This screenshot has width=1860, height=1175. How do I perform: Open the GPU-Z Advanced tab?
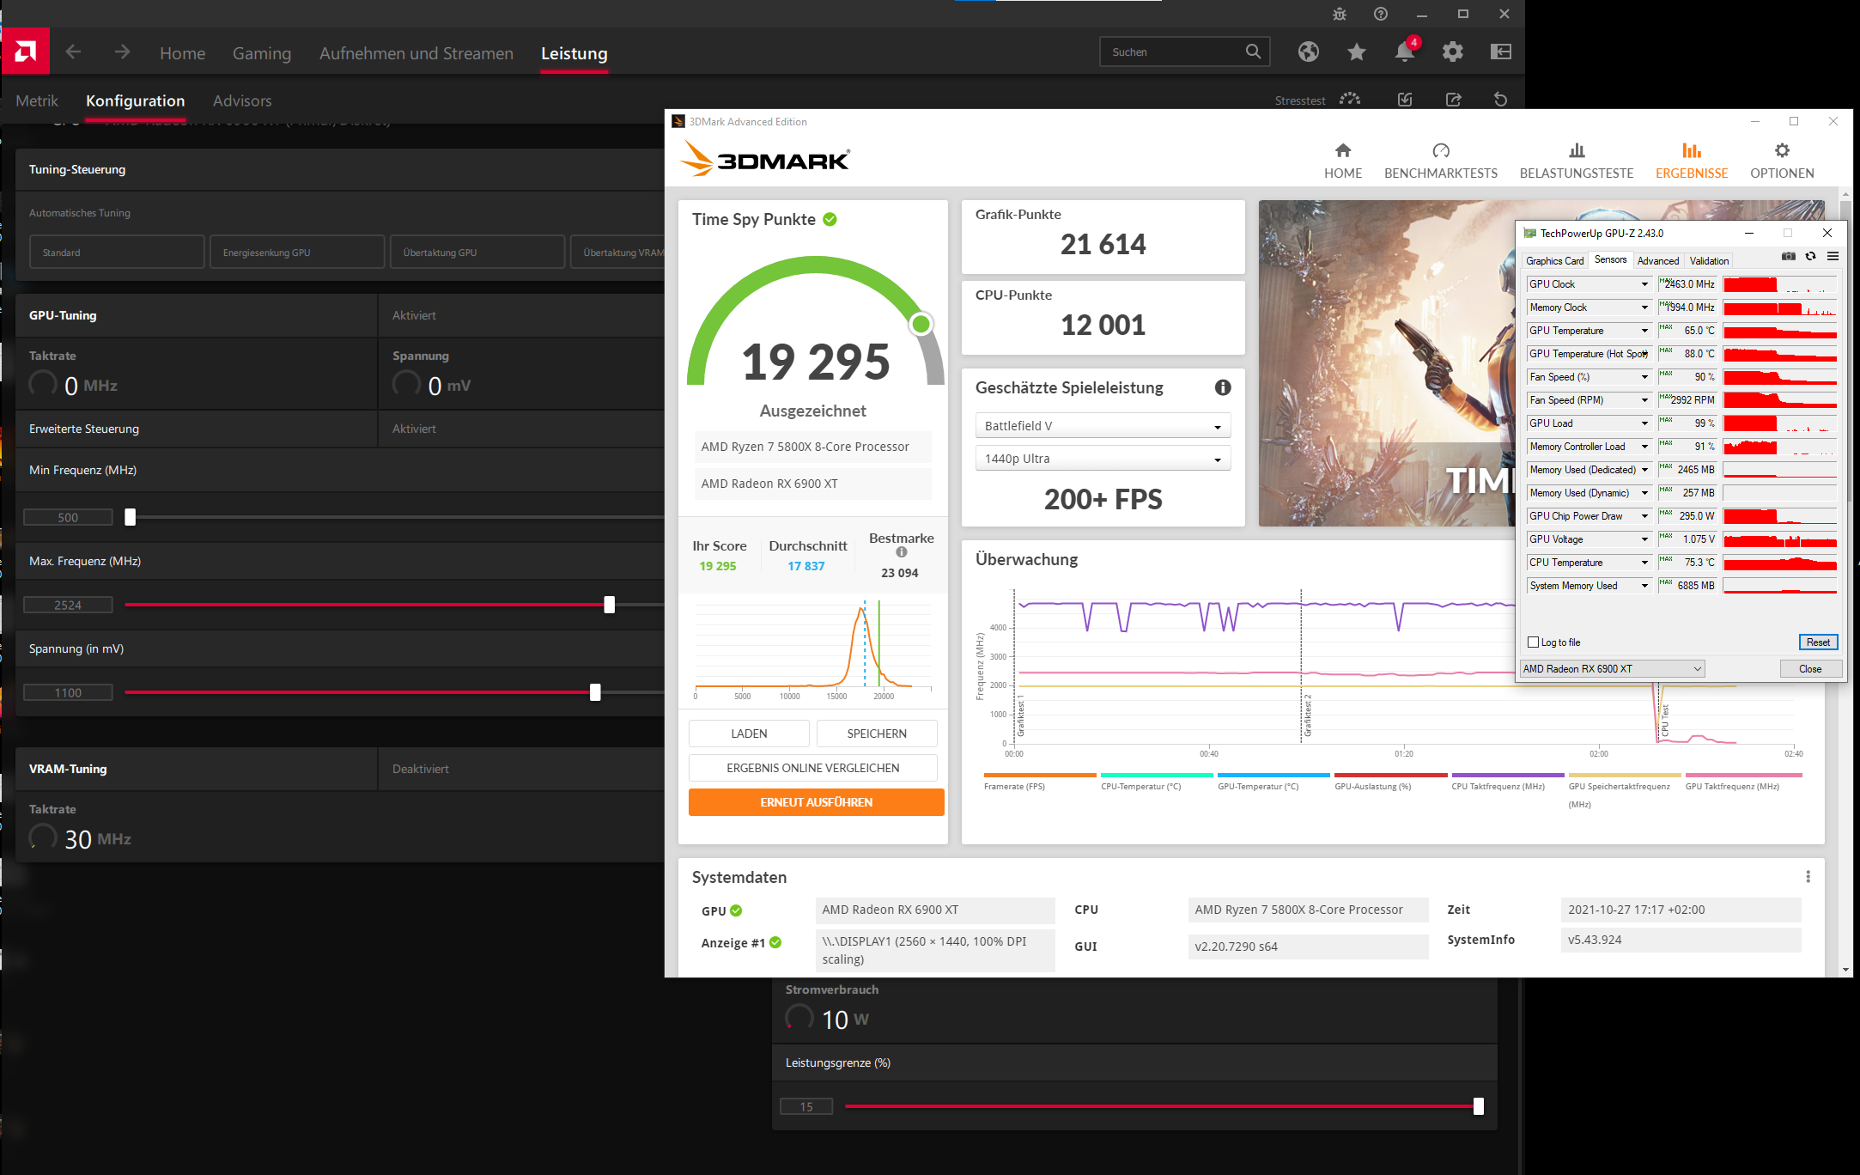point(1657,261)
